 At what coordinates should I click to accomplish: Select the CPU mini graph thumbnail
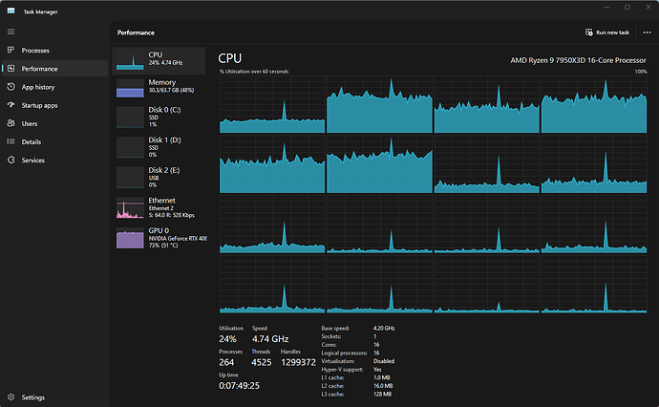130,60
